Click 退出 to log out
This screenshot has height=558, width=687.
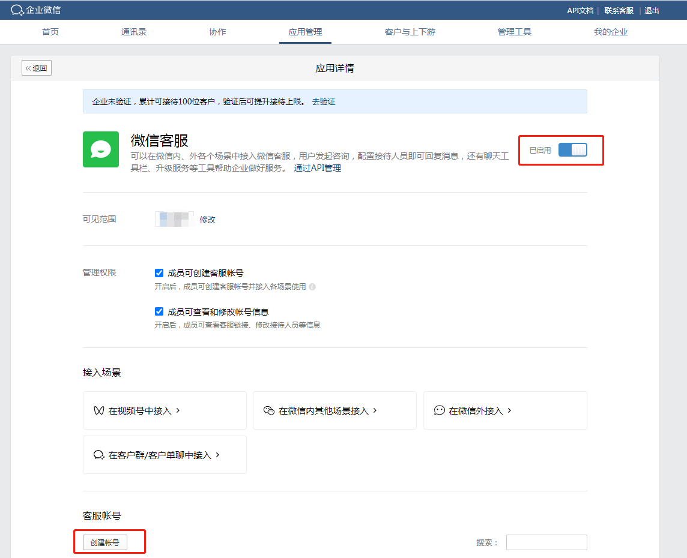[x=652, y=11]
